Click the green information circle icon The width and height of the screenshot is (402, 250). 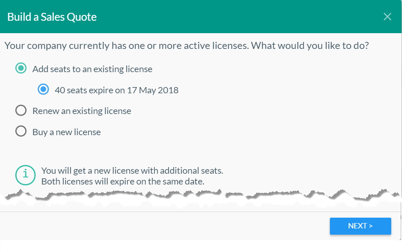click(26, 175)
